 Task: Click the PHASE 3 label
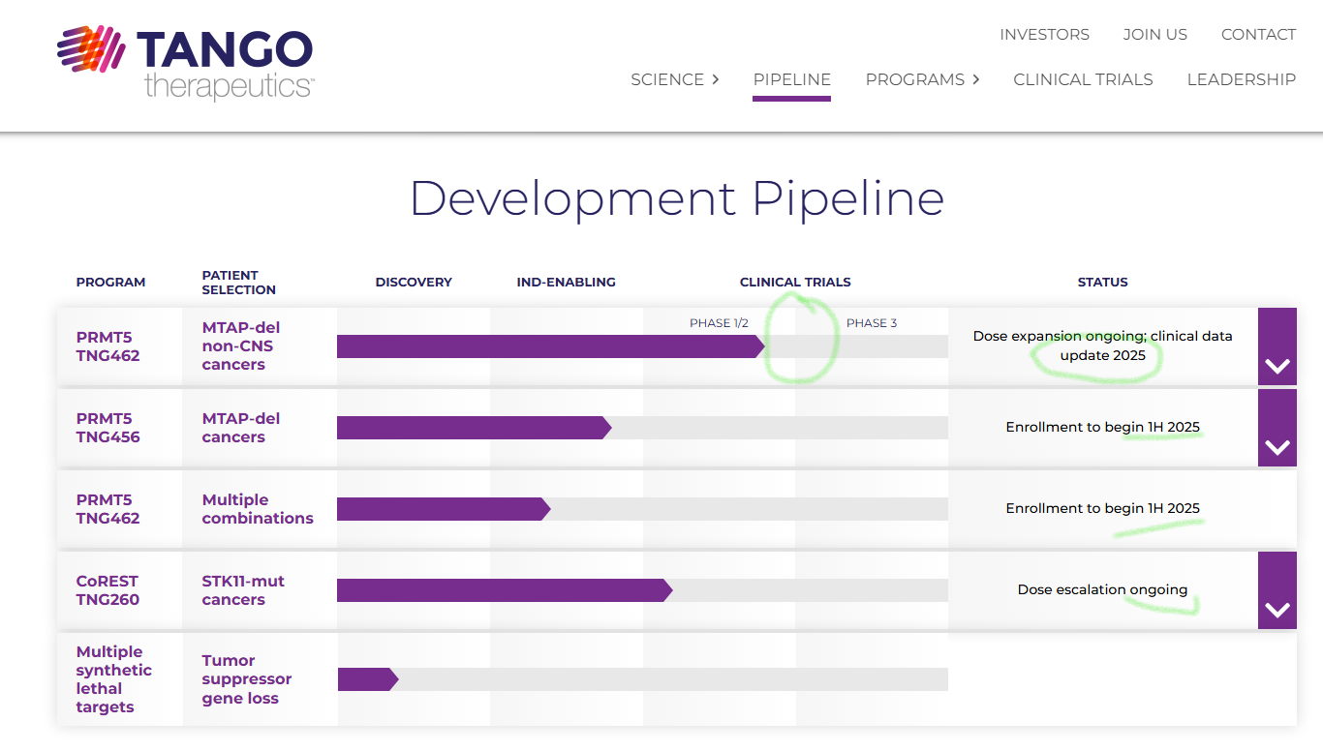tap(872, 323)
